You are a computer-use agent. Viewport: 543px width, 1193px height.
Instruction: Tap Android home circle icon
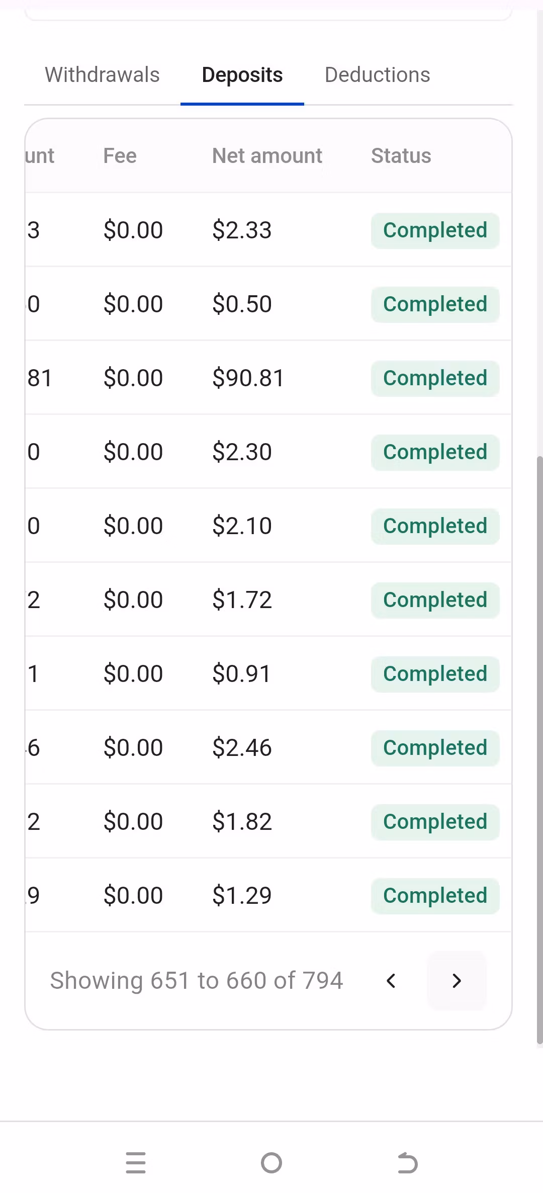coord(271,1162)
